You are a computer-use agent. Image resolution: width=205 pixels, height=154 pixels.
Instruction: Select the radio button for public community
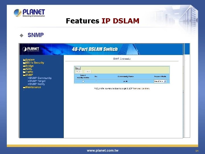(x=83, y=81)
